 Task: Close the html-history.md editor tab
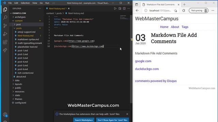click(x=69, y=8)
